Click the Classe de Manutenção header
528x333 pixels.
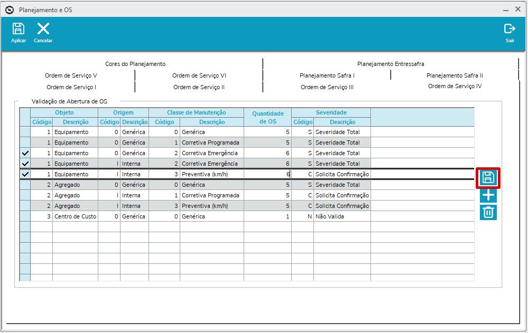point(196,113)
